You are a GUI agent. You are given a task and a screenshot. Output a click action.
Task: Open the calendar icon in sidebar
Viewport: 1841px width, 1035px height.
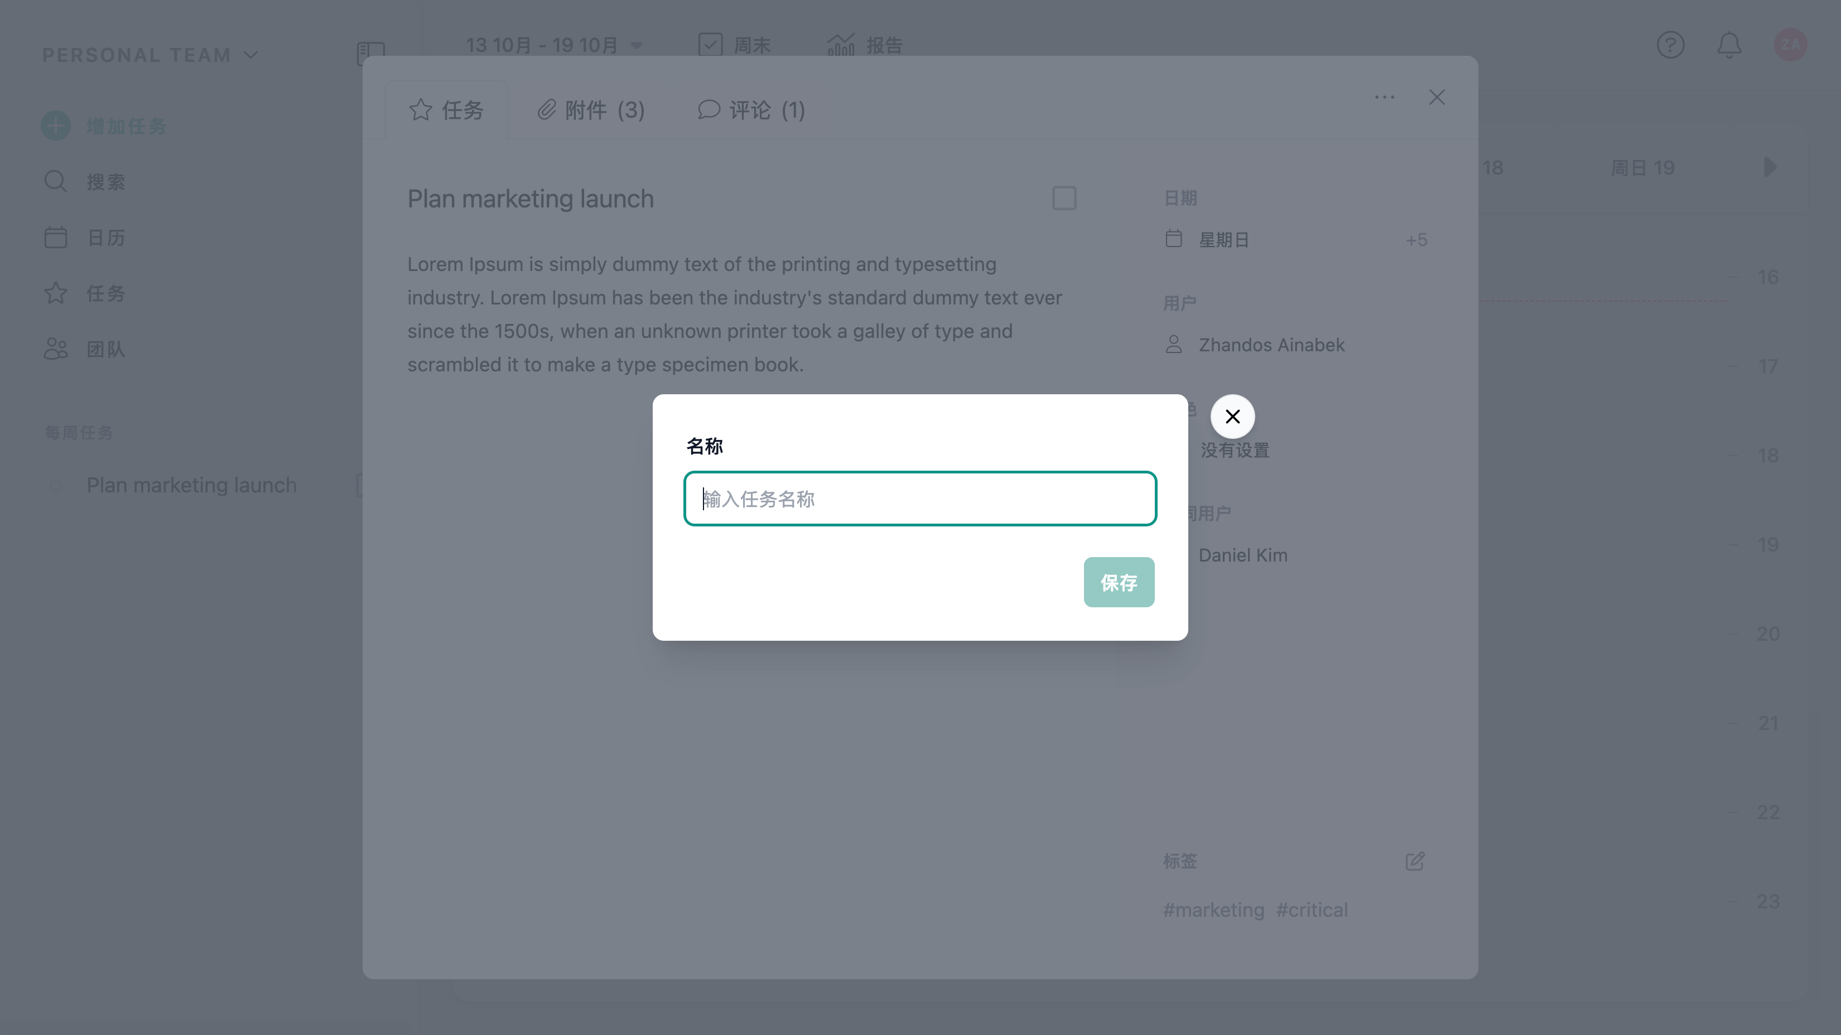tap(56, 237)
